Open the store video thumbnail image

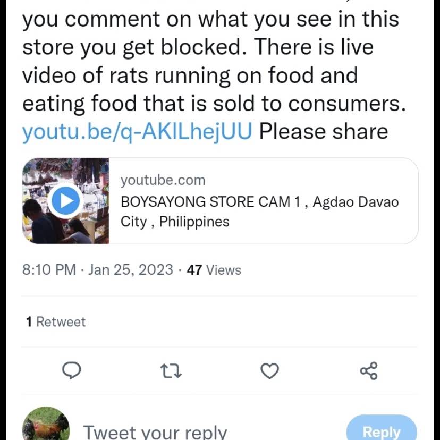coord(66,201)
